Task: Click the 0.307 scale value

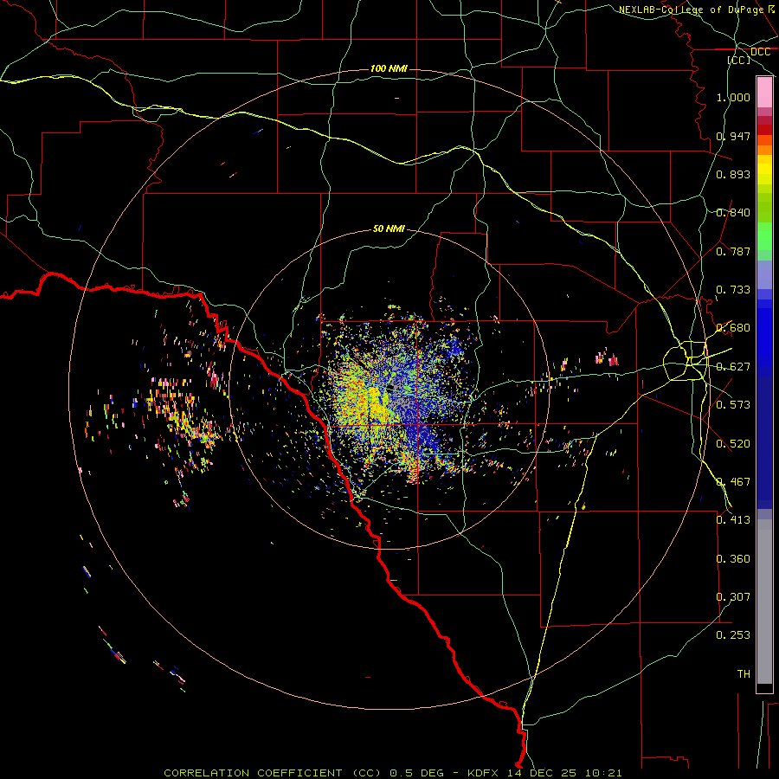Action: click(x=733, y=597)
